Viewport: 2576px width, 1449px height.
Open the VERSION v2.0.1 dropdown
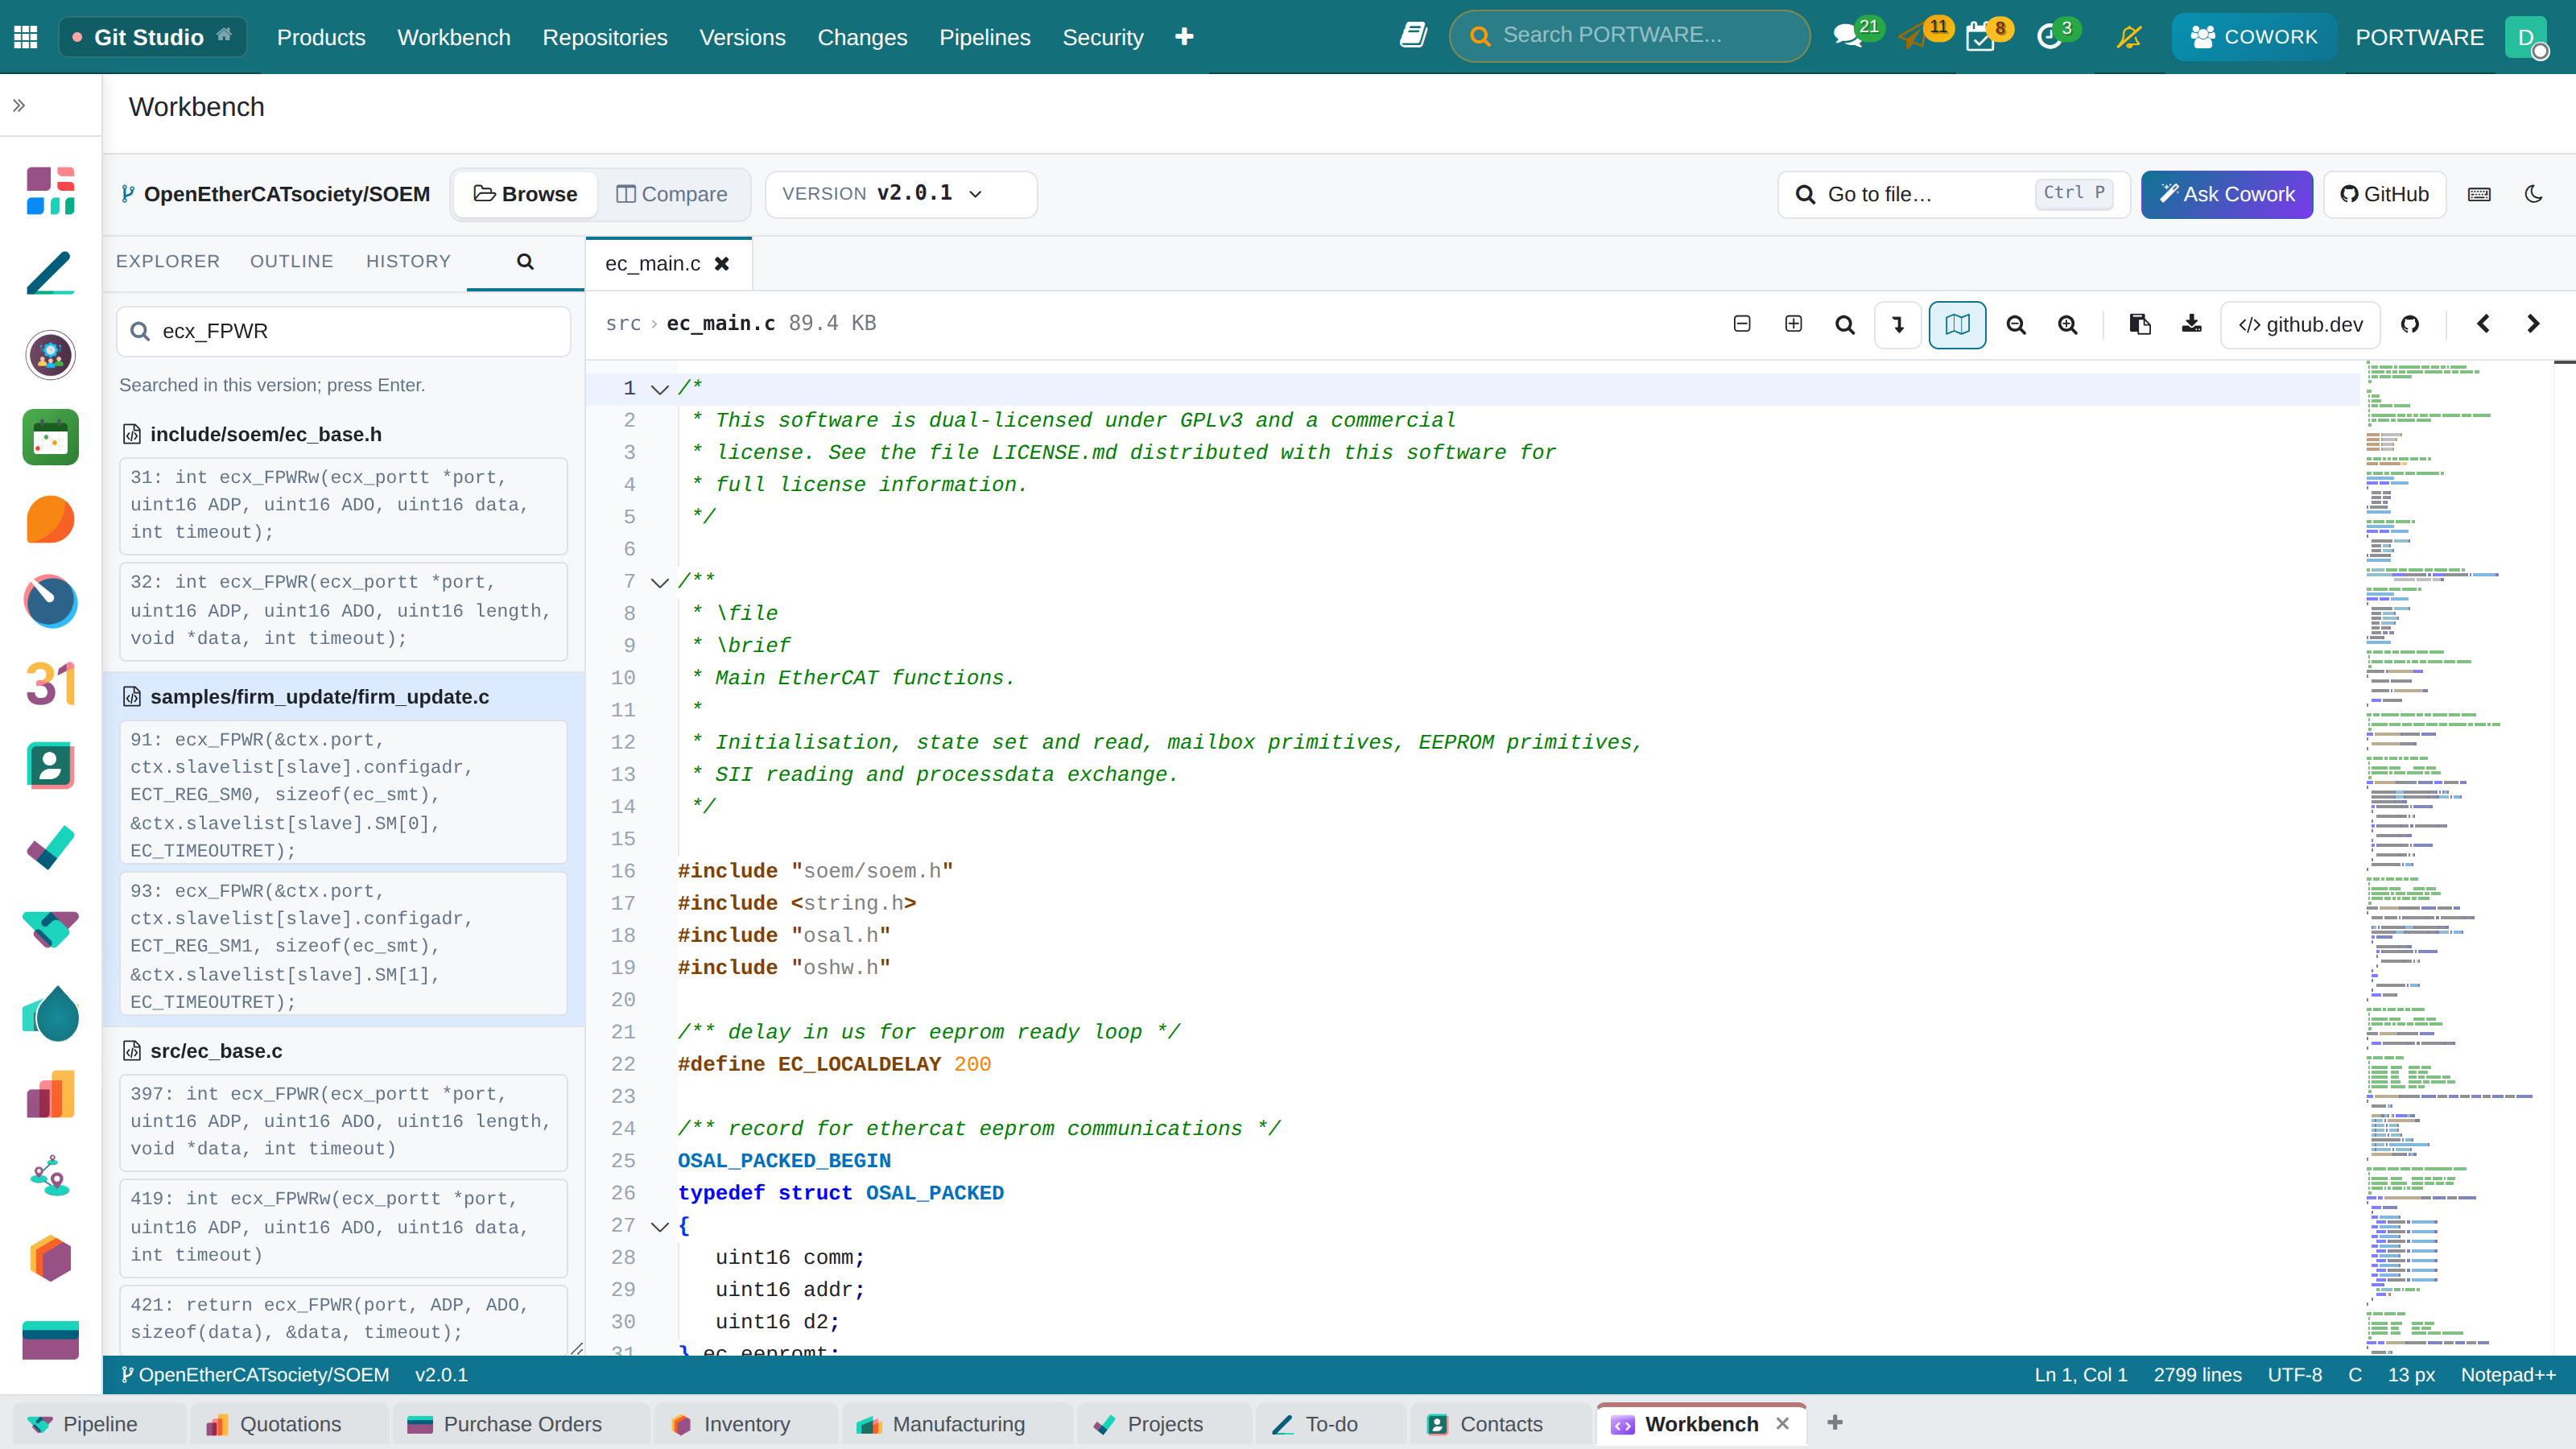(901, 194)
